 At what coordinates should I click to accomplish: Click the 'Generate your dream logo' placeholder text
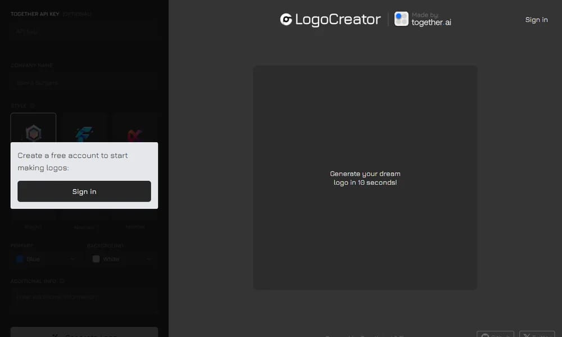coord(365,178)
